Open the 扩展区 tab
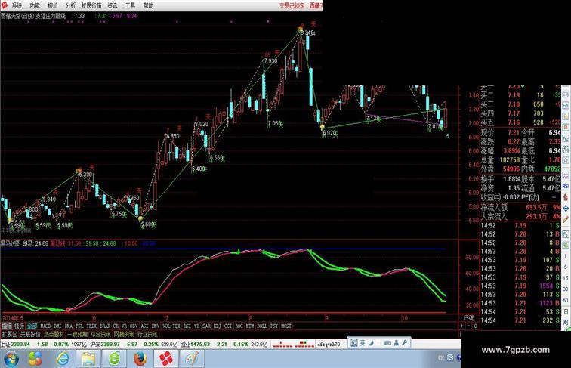 click(x=10, y=334)
